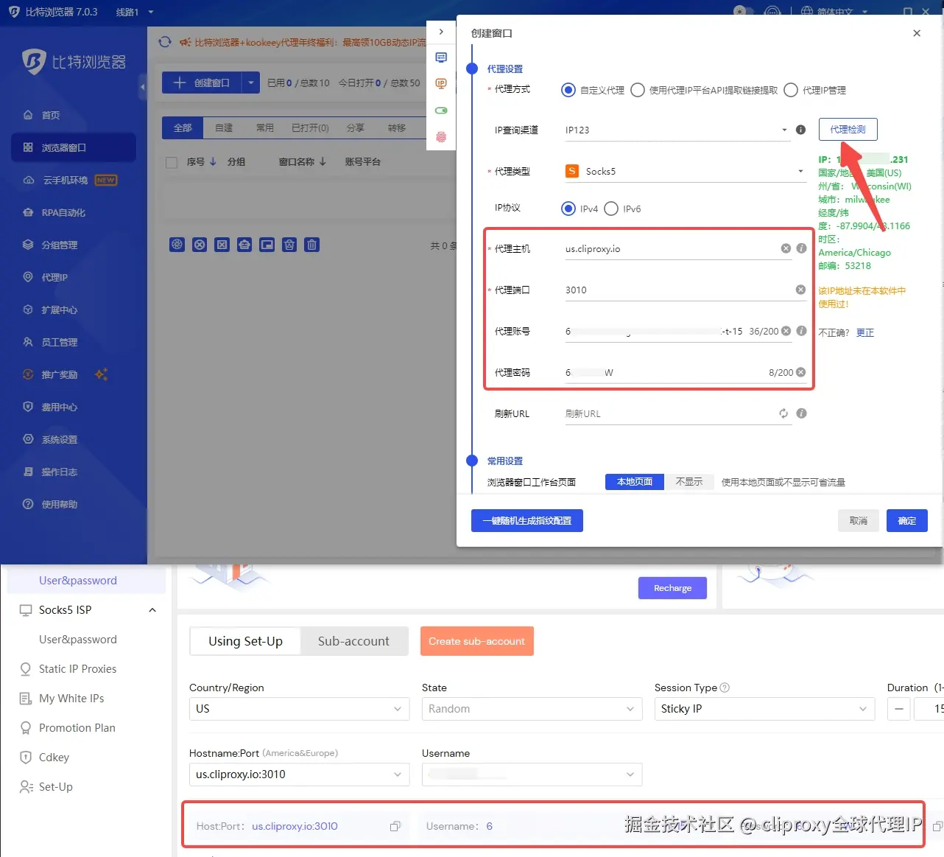Open the Country/Region dropdown showing US

[x=299, y=709]
